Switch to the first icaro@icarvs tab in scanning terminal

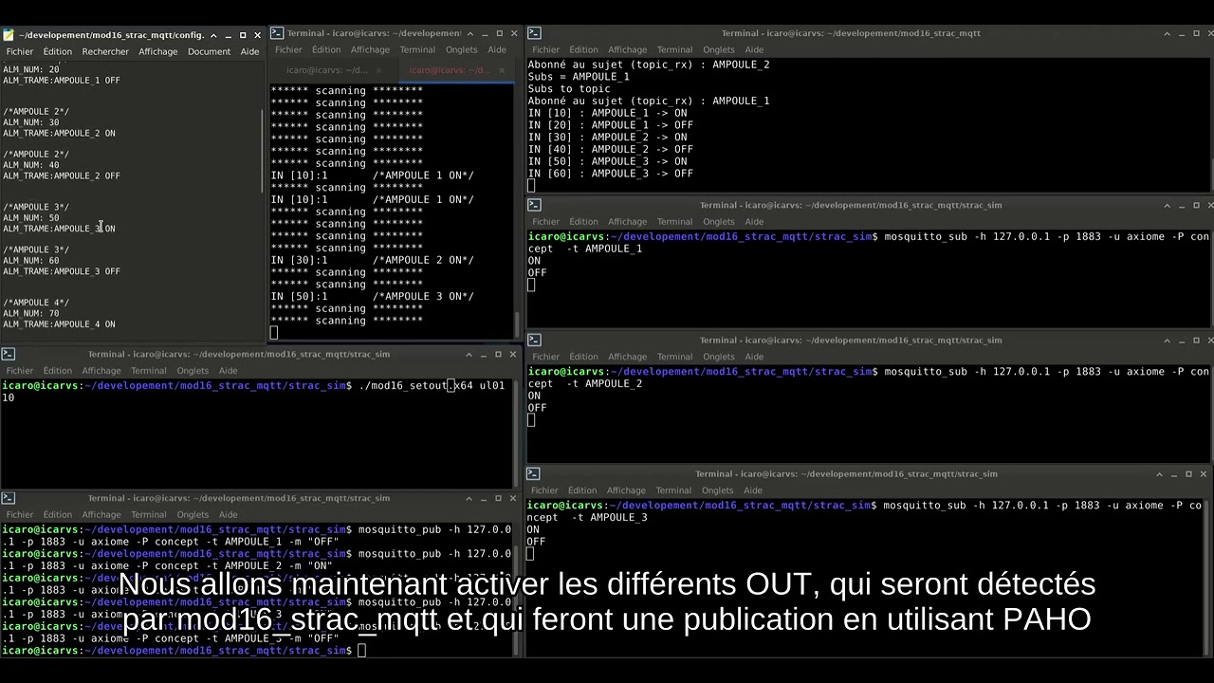(x=327, y=70)
